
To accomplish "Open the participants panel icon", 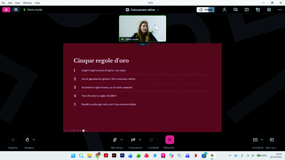I will [224, 10].
